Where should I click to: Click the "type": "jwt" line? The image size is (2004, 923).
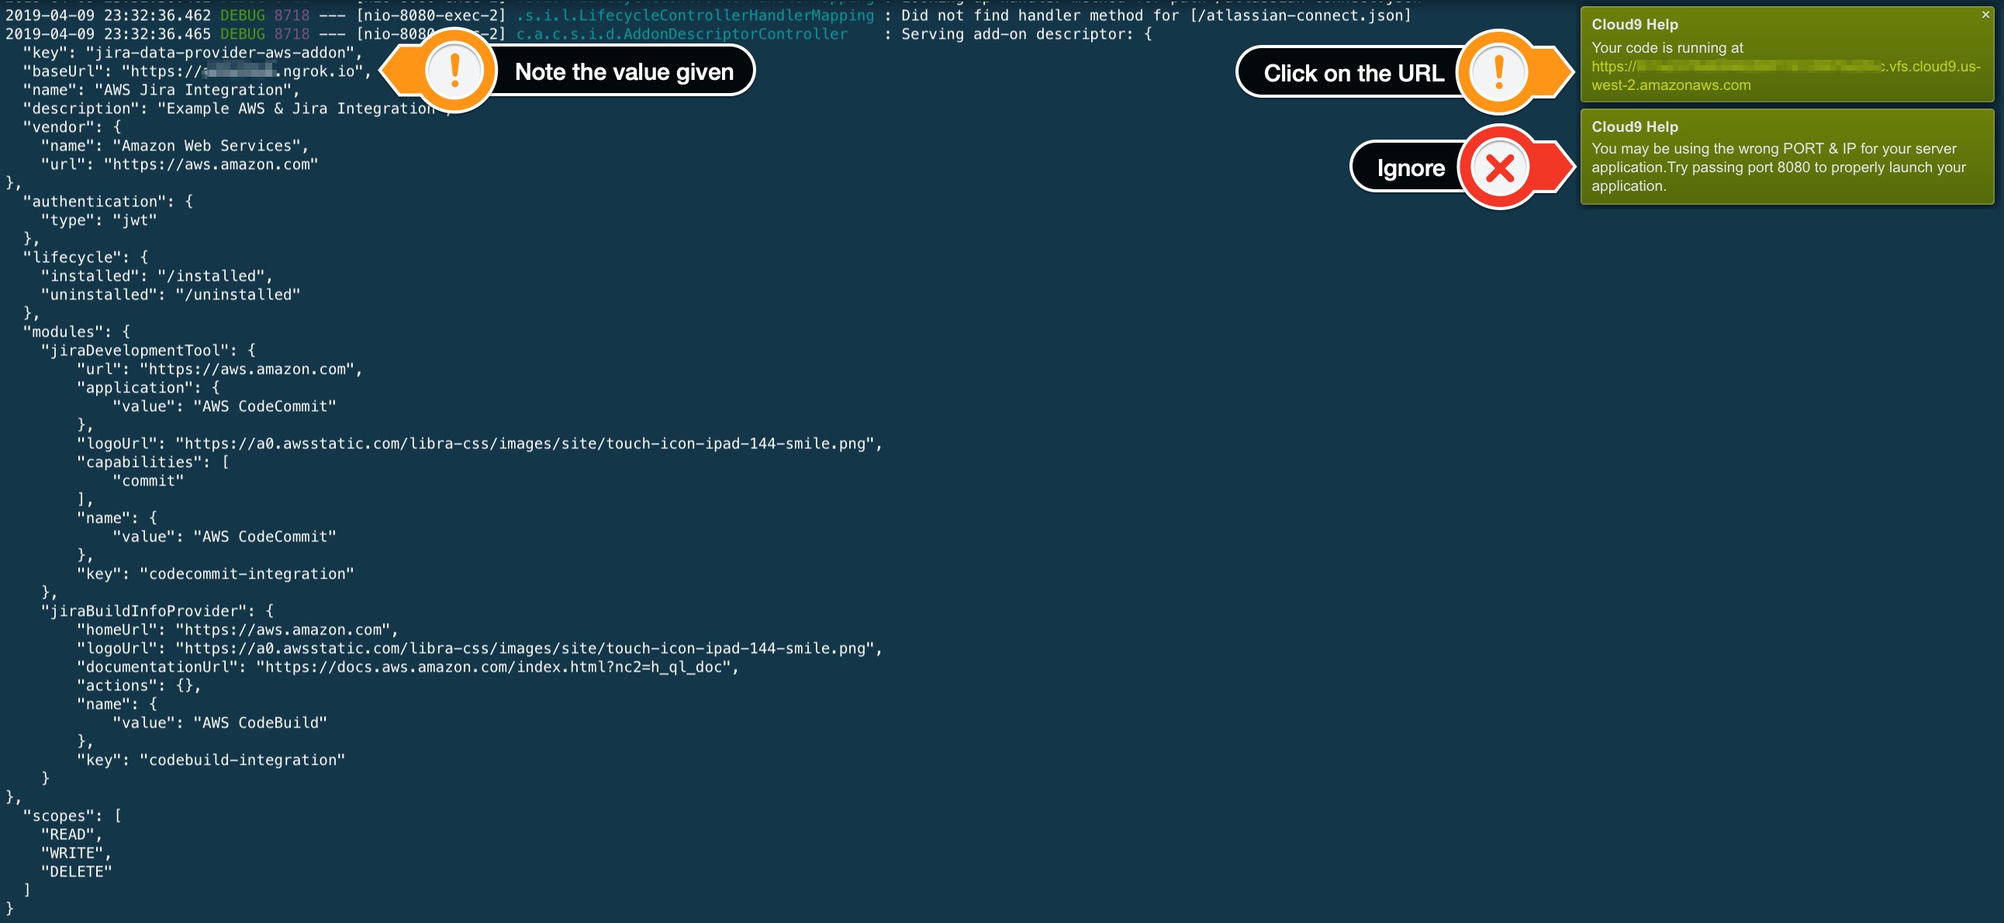click(98, 220)
